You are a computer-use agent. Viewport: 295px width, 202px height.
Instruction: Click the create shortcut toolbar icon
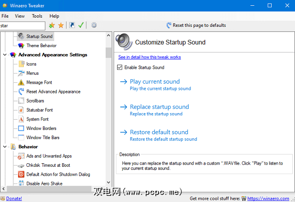pos(72,26)
